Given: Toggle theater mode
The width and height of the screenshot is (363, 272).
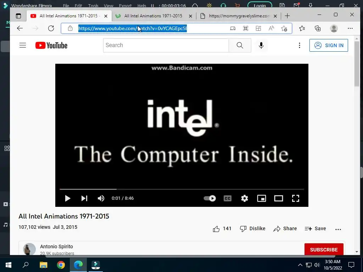Looking at the screenshot, I should click(x=279, y=198).
